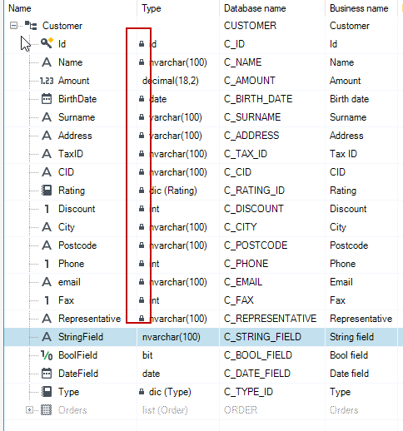Image resolution: width=403 pixels, height=431 pixels.
Task: Click the integer icon beside Phone
Action: tap(47, 264)
